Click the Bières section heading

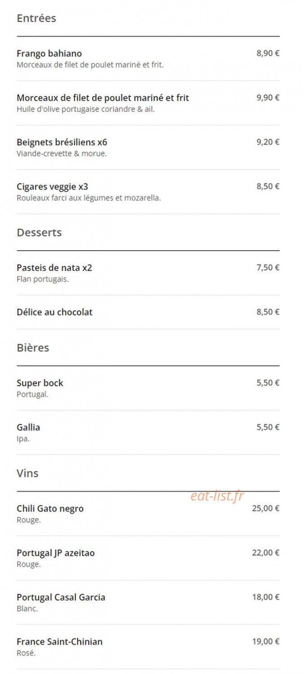tap(33, 348)
